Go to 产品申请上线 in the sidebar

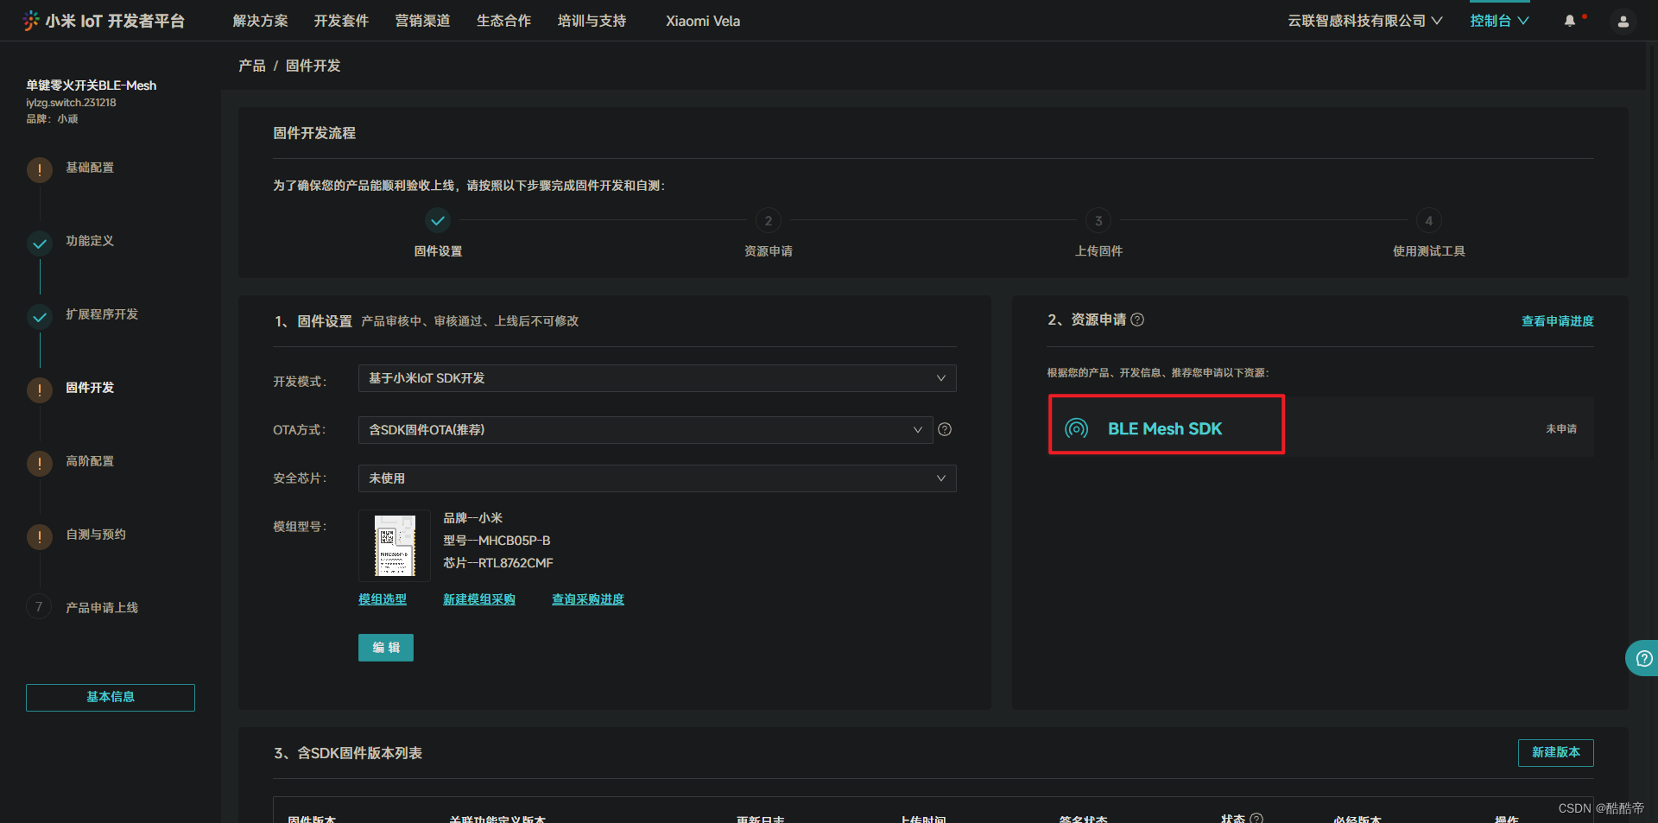pyautogui.click(x=102, y=608)
